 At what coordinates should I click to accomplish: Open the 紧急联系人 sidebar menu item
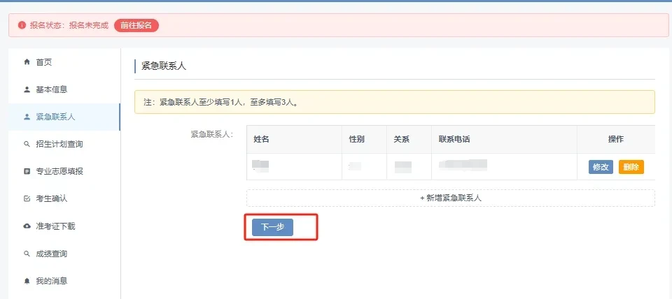(x=55, y=117)
